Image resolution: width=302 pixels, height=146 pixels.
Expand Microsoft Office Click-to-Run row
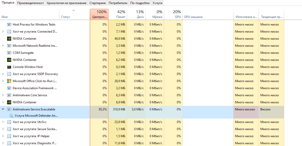[3, 81]
